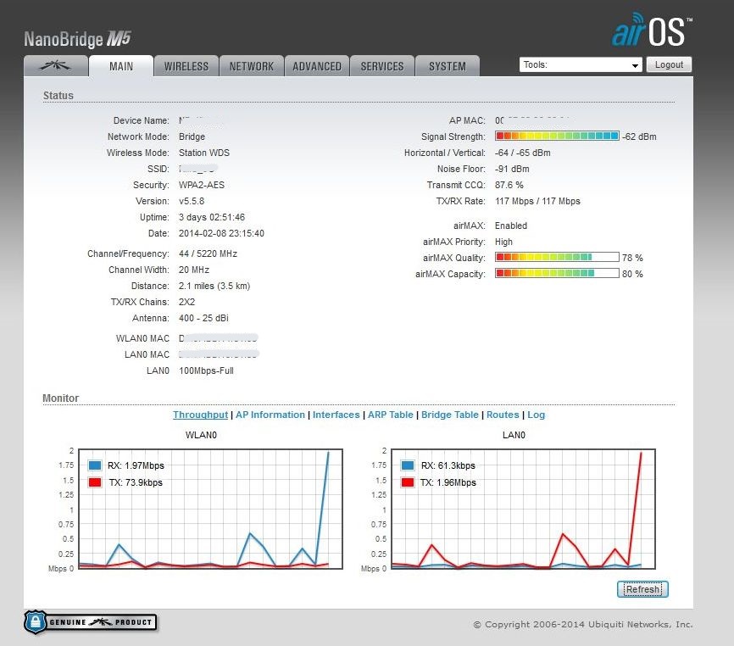Click the blue RX legend swatch in LAN0
Image resolution: width=734 pixels, height=646 pixels.
408,465
